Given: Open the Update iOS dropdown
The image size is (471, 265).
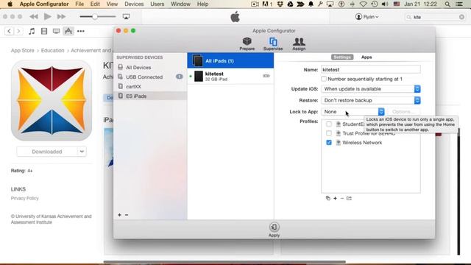Looking at the screenshot, I should pos(371,89).
